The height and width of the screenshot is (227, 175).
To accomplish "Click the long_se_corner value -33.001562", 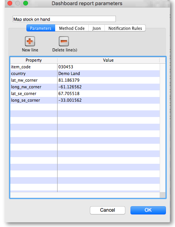I will point(70,100).
